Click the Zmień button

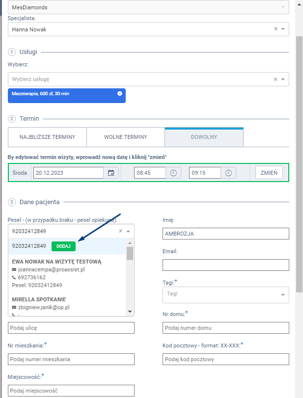click(x=269, y=173)
